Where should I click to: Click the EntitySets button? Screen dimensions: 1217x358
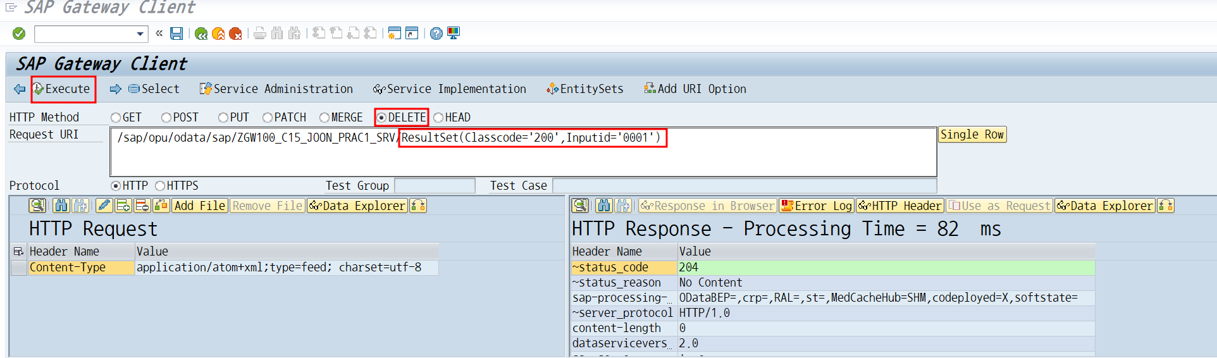(585, 89)
